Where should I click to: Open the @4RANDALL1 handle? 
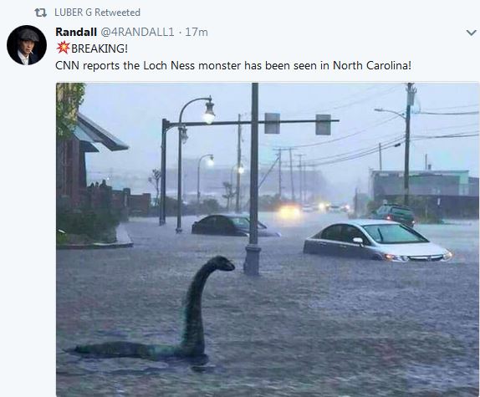click(x=137, y=32)
